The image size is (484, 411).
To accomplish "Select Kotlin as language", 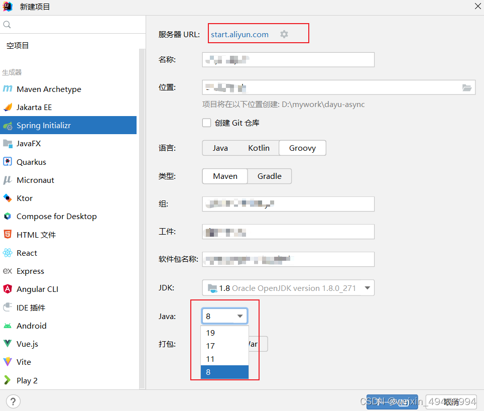I will [x=259, y=148].
